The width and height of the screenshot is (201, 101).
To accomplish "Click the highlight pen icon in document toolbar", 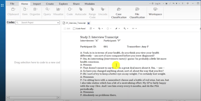I will coord(116,28).
